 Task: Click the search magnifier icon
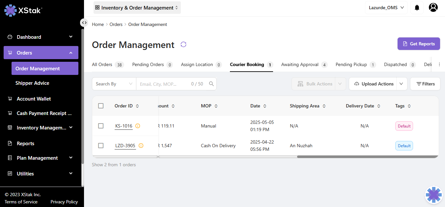211,84
